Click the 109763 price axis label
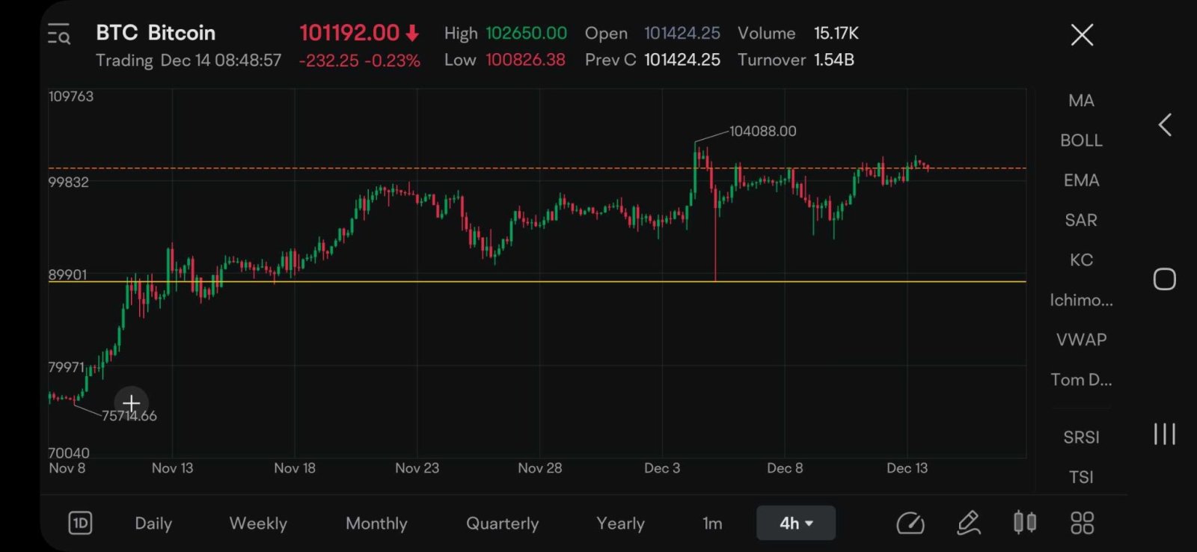 pyautogui.click(x=71, y=96)
